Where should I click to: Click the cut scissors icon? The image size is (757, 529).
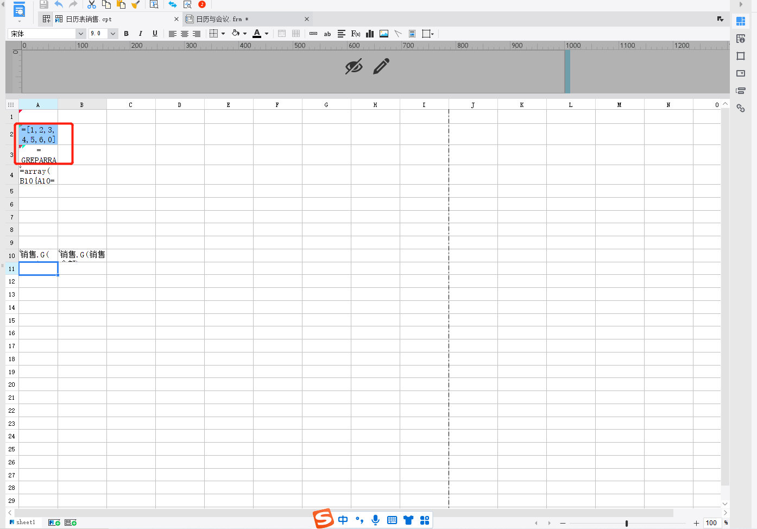(x=92, y=4)
